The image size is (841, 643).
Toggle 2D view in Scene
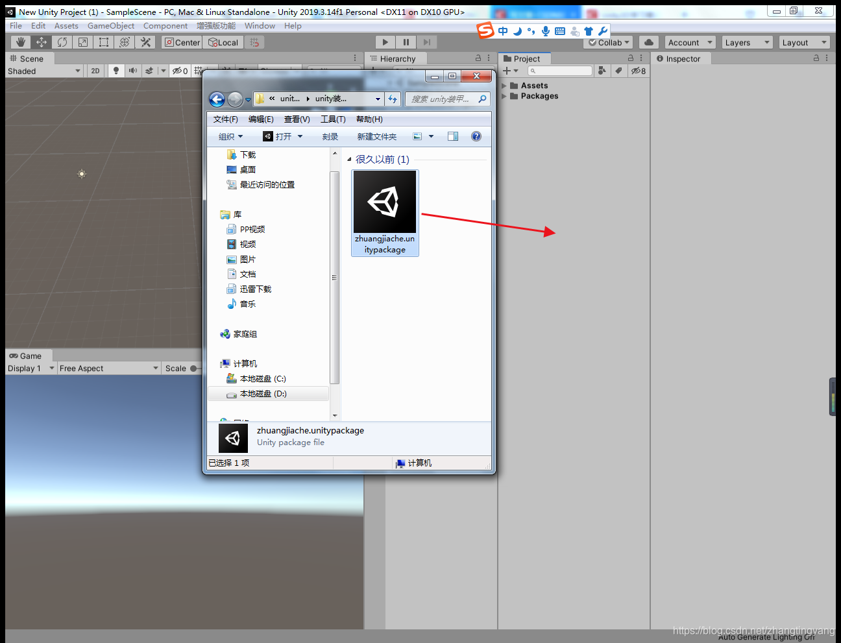click(x=95, y=71)
